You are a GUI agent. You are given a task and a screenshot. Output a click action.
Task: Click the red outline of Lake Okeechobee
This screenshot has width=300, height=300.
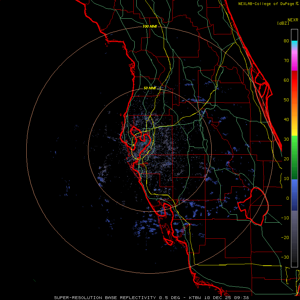[254, 206]
